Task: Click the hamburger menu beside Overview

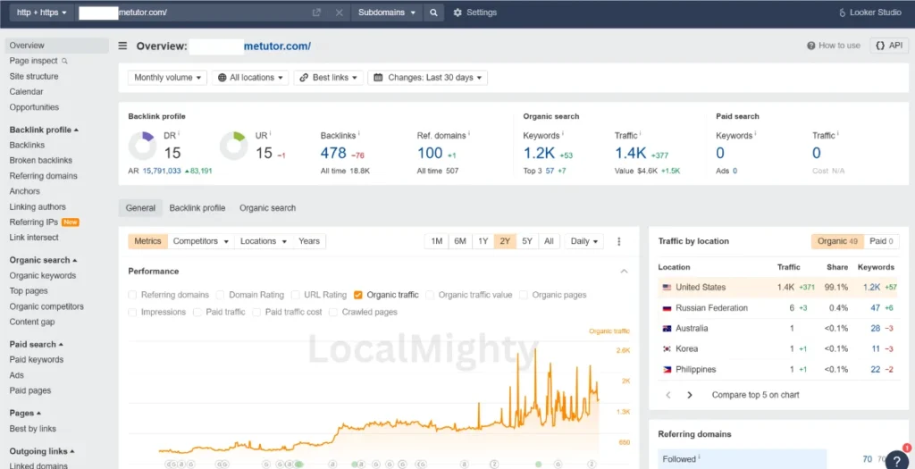Action: [122, 46]
